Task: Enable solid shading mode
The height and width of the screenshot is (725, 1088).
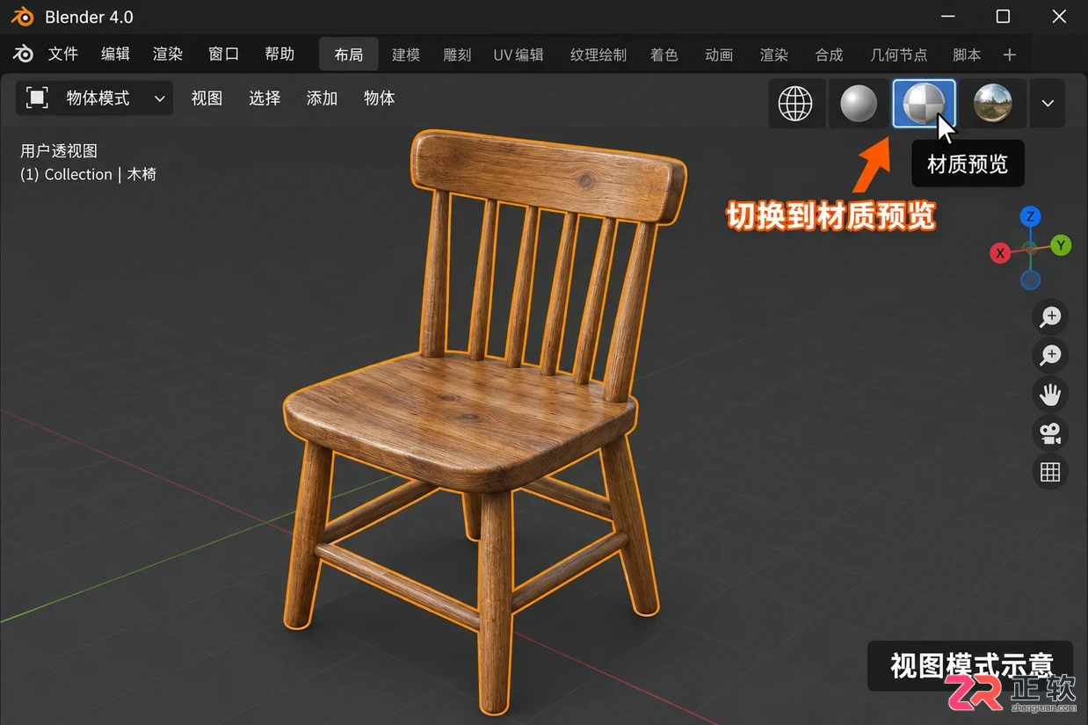Action: [x=859, y=104]
